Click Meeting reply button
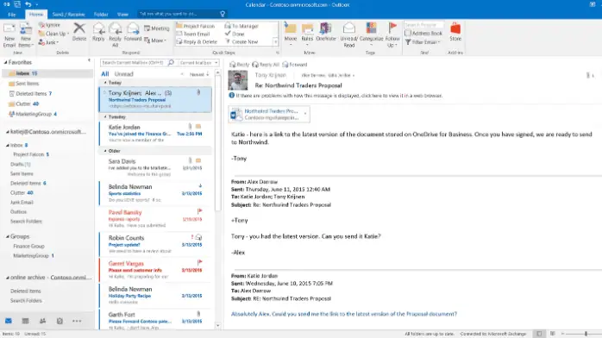Image resolution: width=602 pixels, height=338 pixels. coord(157,28)
